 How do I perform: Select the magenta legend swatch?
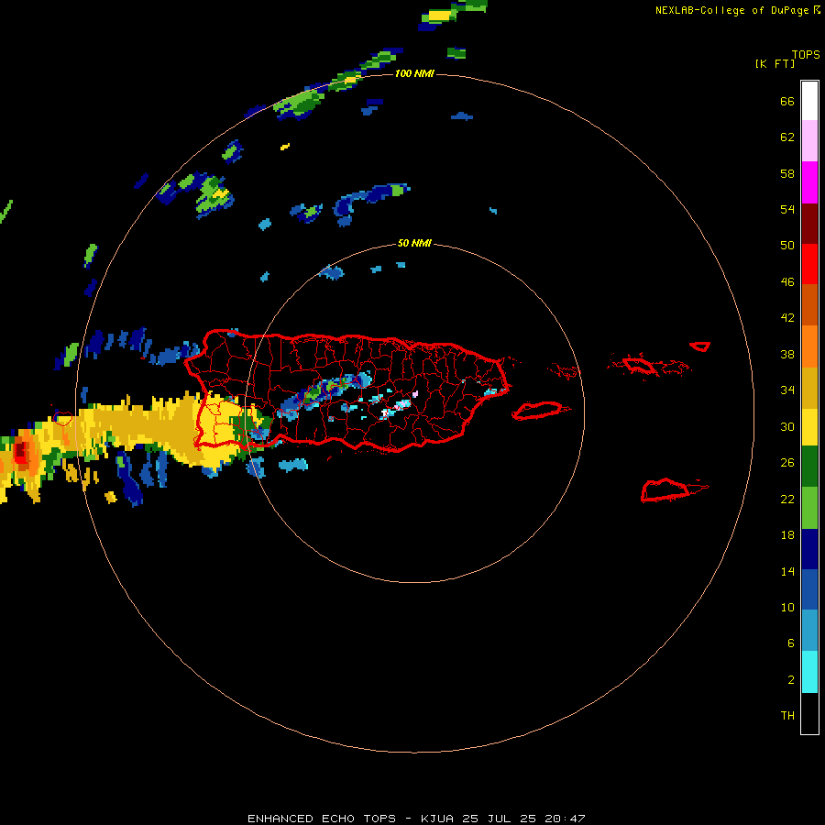(809, 182)
